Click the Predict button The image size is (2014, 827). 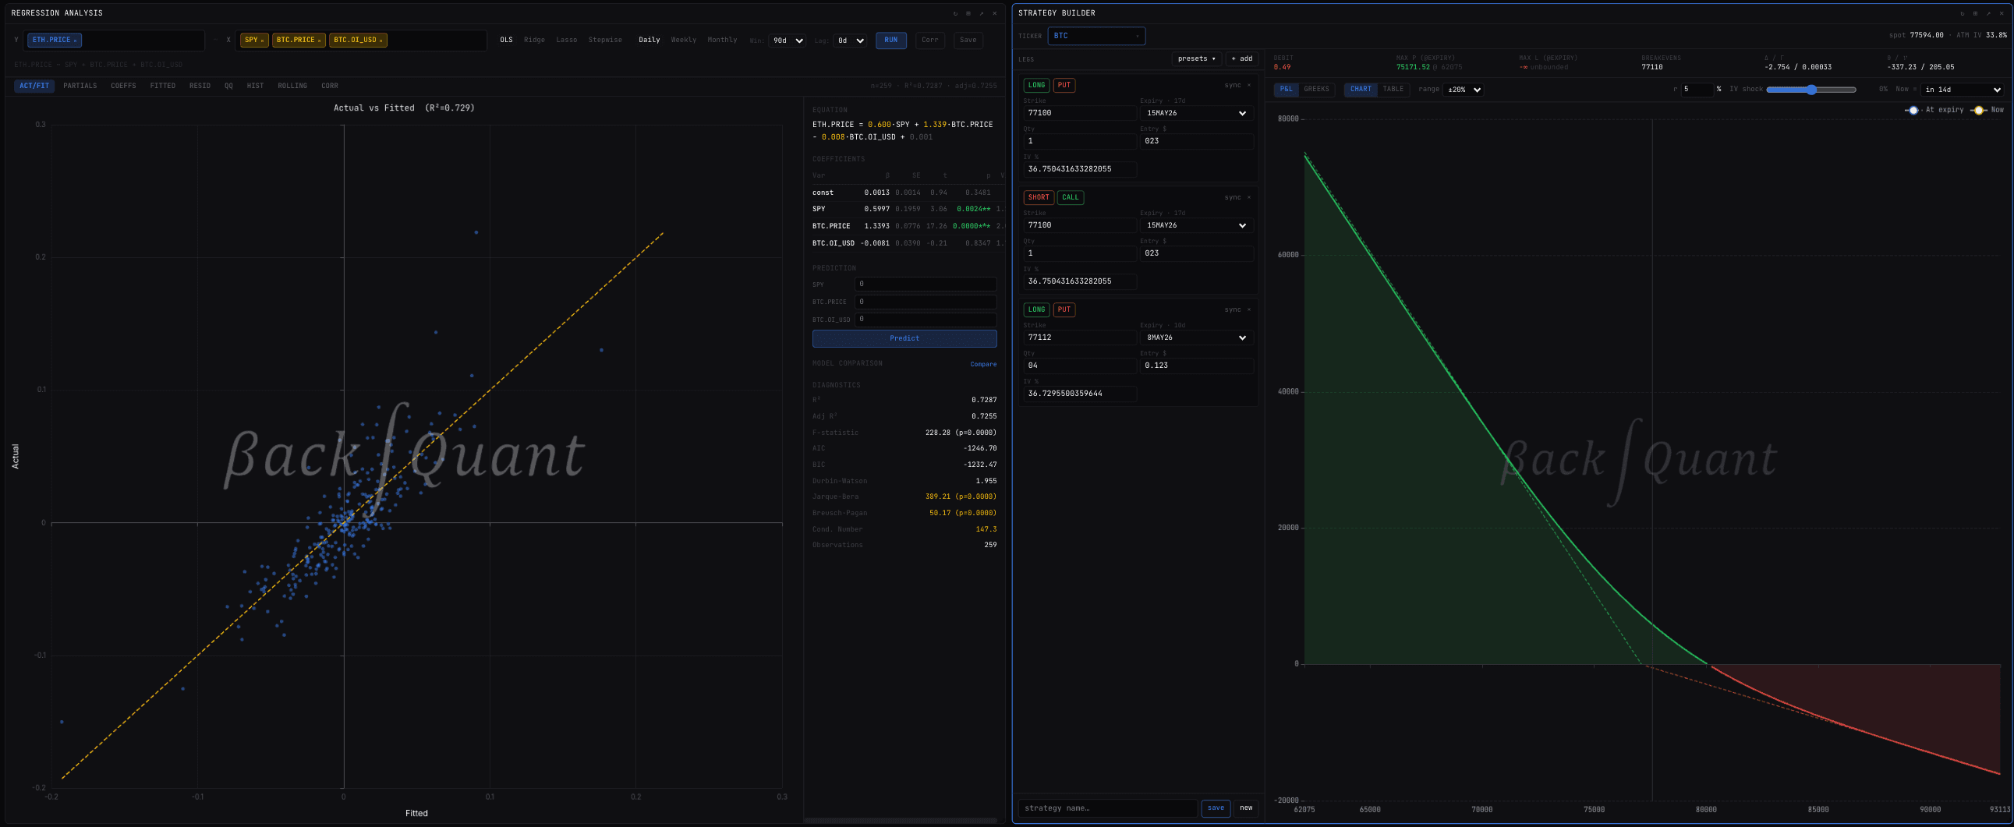[x=904, y=338]
